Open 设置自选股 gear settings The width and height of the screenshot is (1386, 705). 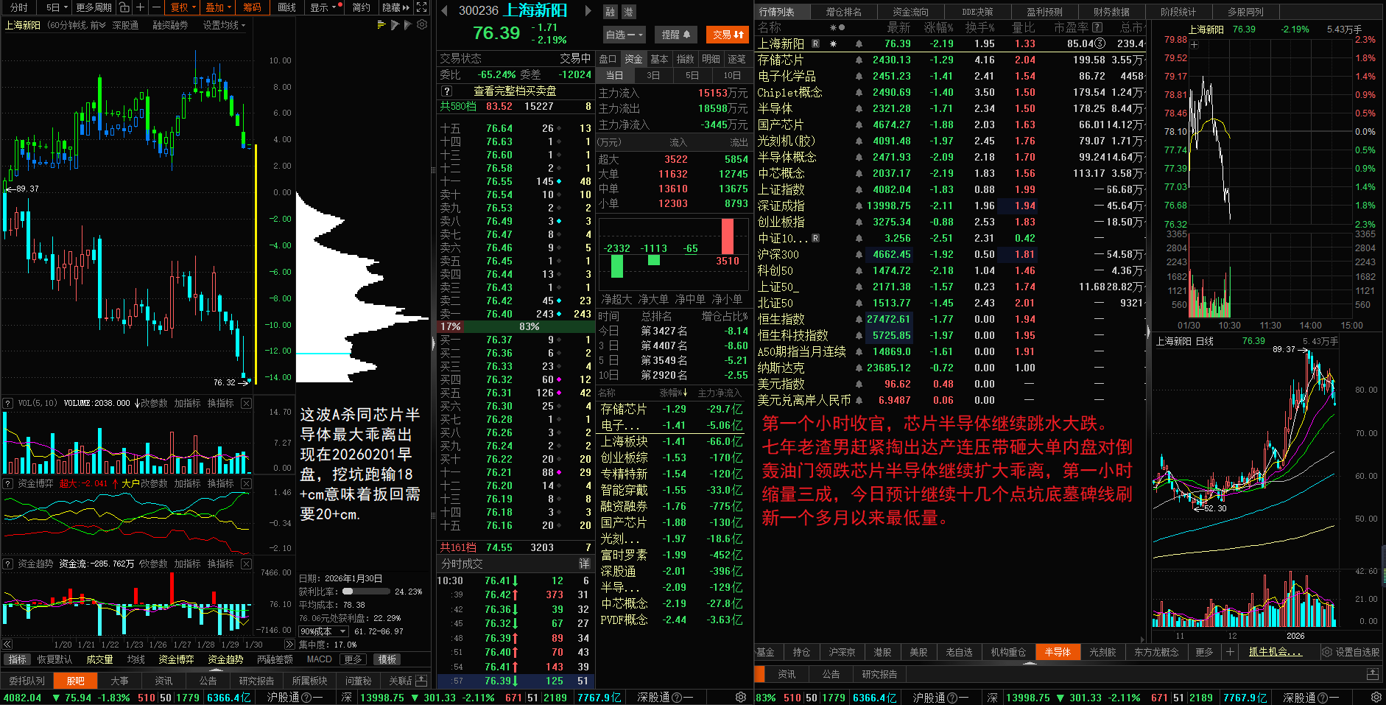[1350, 652]
